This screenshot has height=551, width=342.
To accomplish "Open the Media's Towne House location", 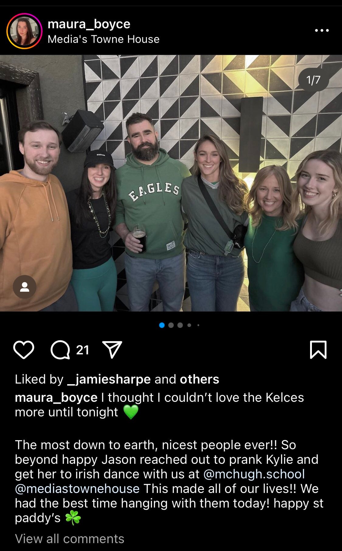I will point(104,39).
